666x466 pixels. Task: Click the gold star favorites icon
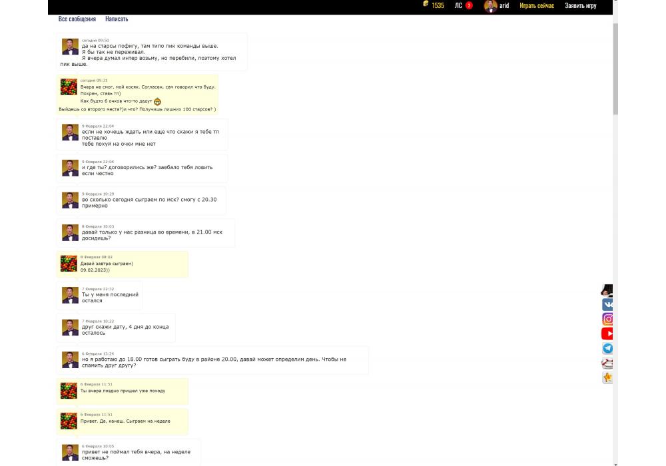(607, 377)
